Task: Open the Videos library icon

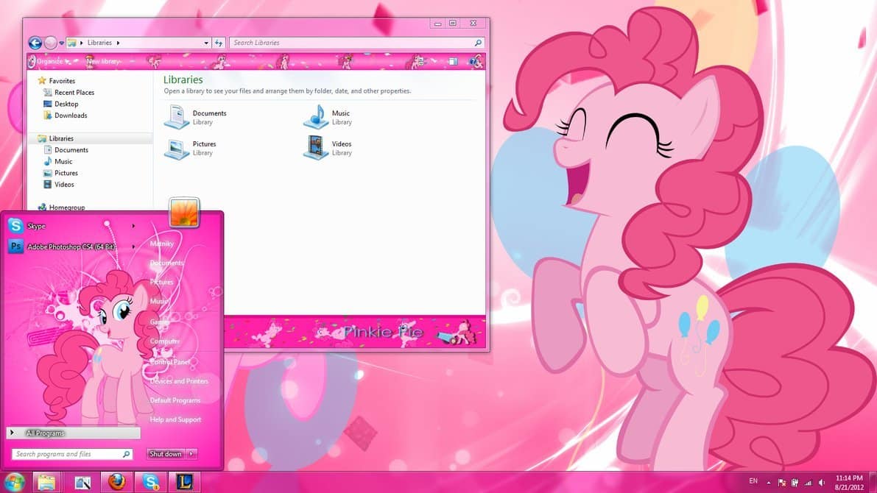Action: point(317,147)
